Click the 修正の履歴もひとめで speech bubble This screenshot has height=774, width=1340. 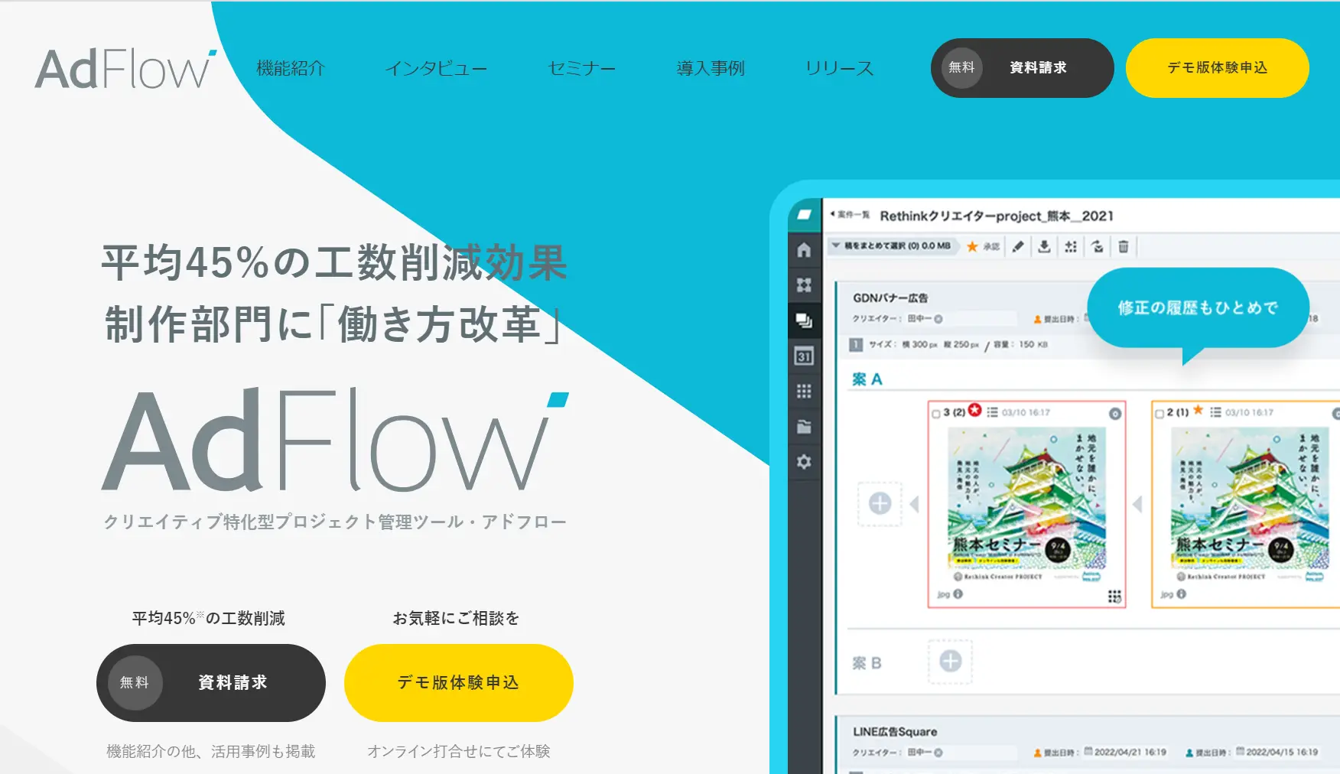tap(1198, 308)
